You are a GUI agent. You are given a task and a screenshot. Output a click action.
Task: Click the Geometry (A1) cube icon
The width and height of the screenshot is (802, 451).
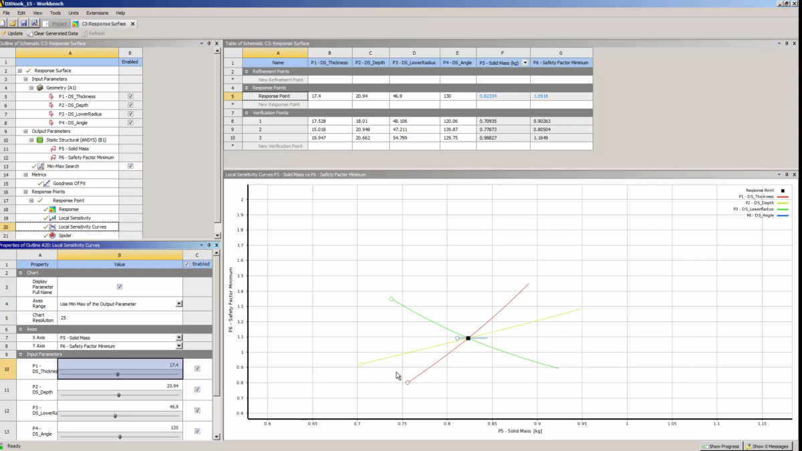point(40,88)
